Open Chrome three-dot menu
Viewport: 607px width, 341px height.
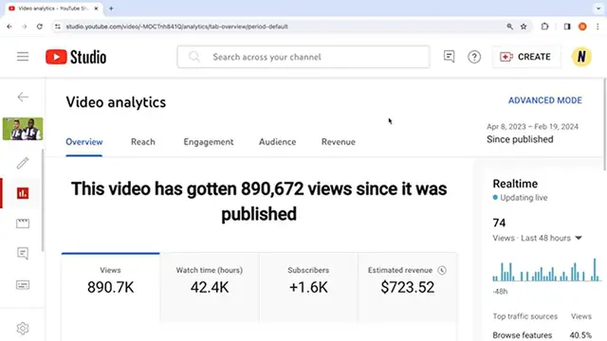(598, 27)
